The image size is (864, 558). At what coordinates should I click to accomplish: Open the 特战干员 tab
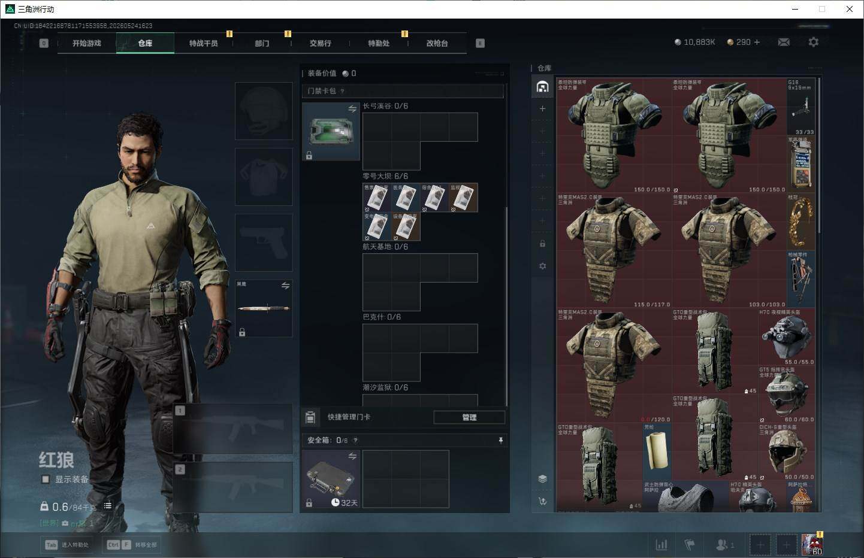point(203,43)
